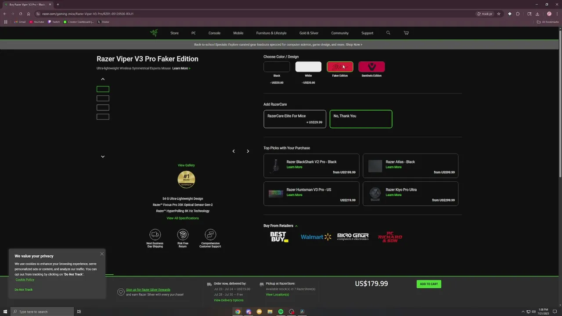Click the Add To Cart button
This screenshot has height=316, width=562.
tap(429, 284)
